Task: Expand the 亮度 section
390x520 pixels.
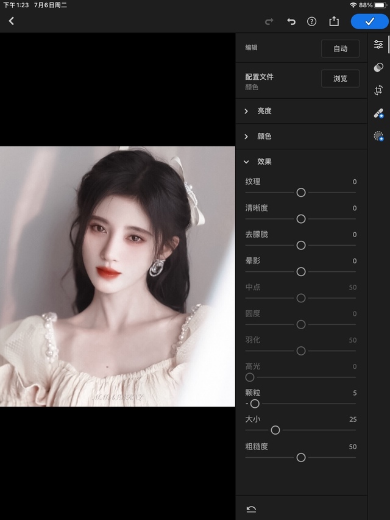Action: [x=263, y=111]
